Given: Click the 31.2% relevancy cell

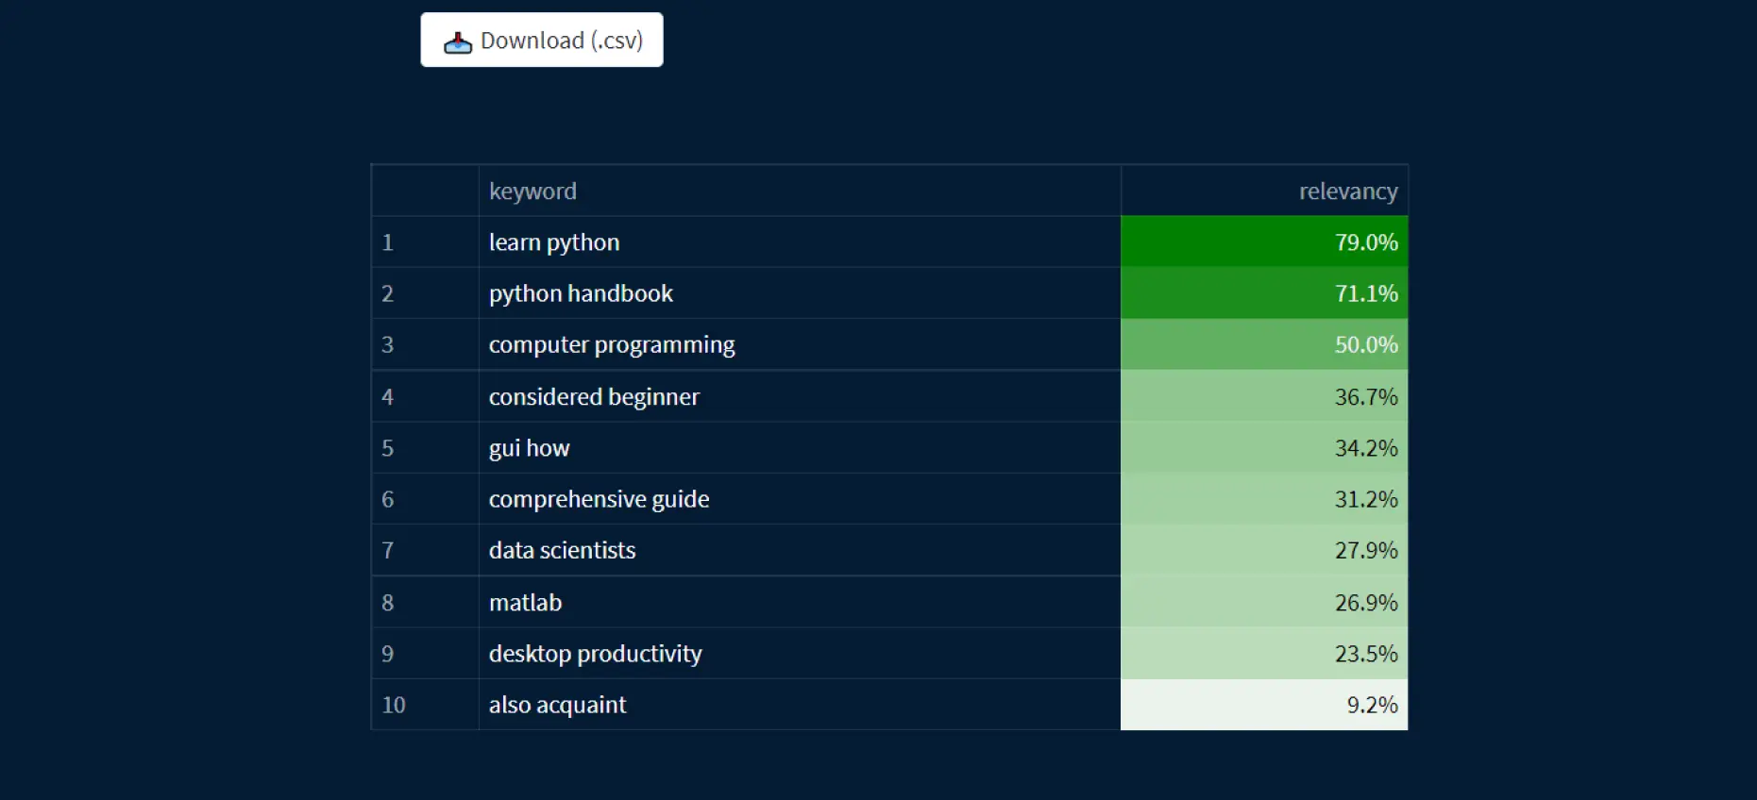Looking at the screenshot, I should click(x=1264, y=498).
